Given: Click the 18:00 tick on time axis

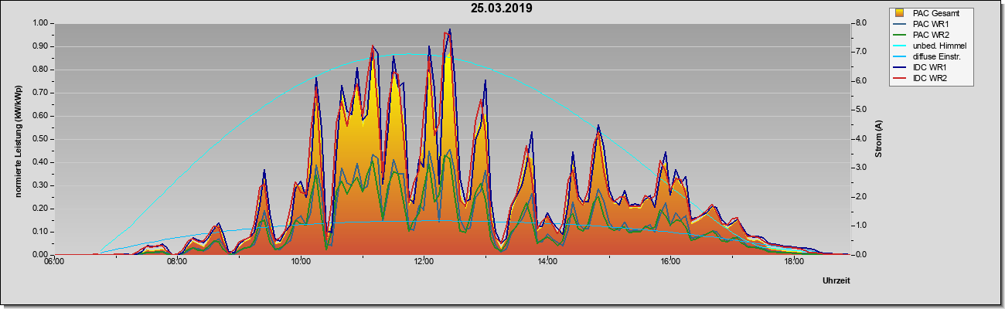Looking at the screenshot, I should tap(793, 261).
